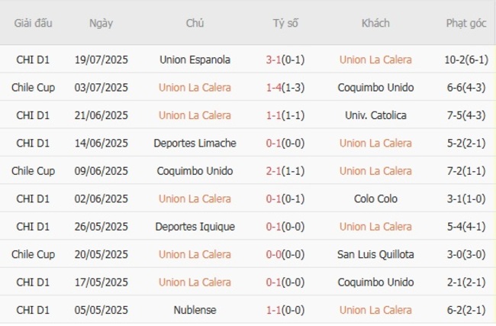The height and width of the screenshot is (326, 496).
Task: Click on Deportes Iquique team name
Action: point(195,227)
